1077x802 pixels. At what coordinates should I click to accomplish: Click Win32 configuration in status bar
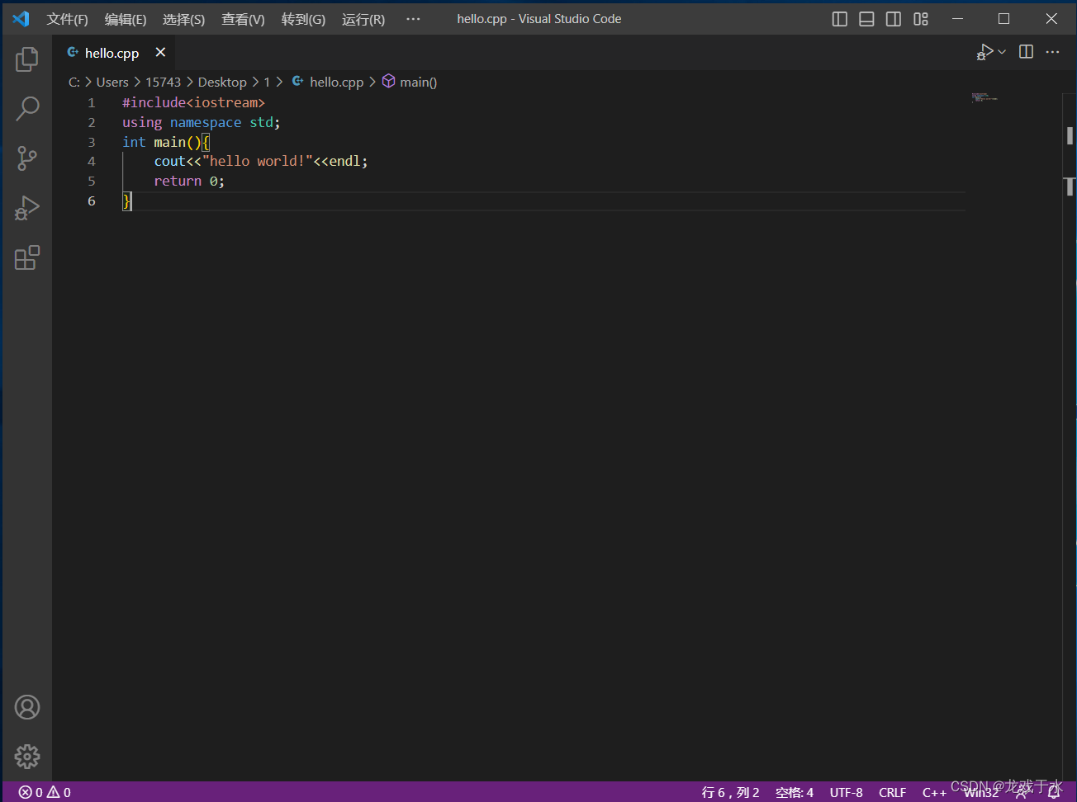click(x=981, y=792)
